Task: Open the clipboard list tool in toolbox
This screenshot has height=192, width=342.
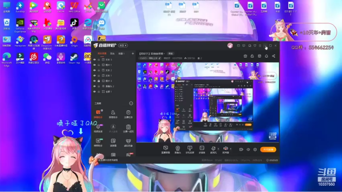Action: coord(128,128)
